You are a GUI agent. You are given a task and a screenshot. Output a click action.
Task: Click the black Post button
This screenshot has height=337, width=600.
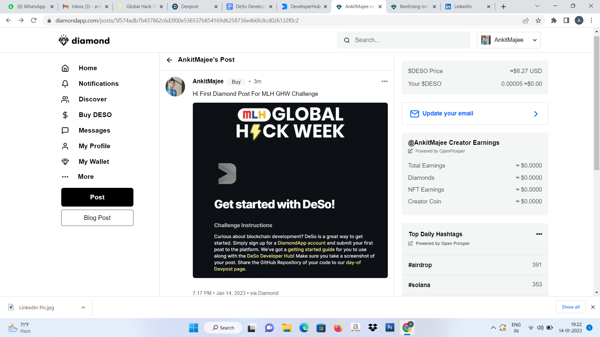97,197
